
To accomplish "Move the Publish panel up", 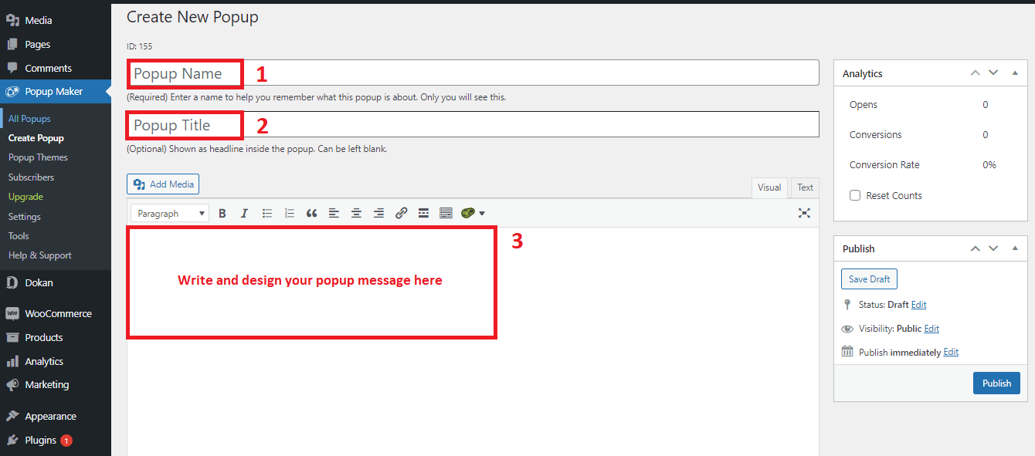I will (975, 248).
